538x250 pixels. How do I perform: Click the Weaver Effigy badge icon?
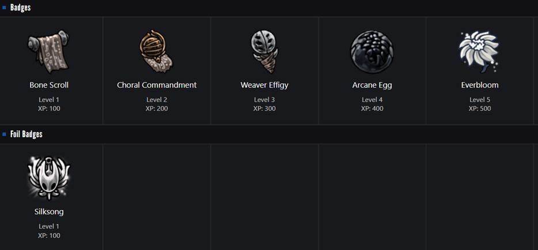coord(264,52)
